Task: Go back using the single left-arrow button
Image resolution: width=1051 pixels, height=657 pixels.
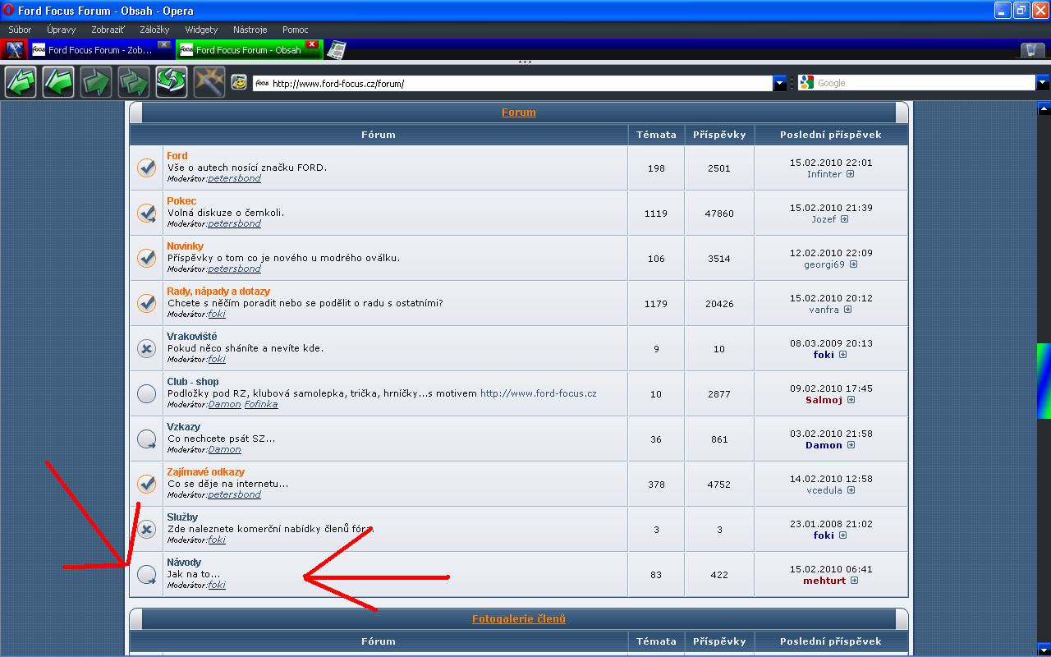Action: tap(58, 83)
